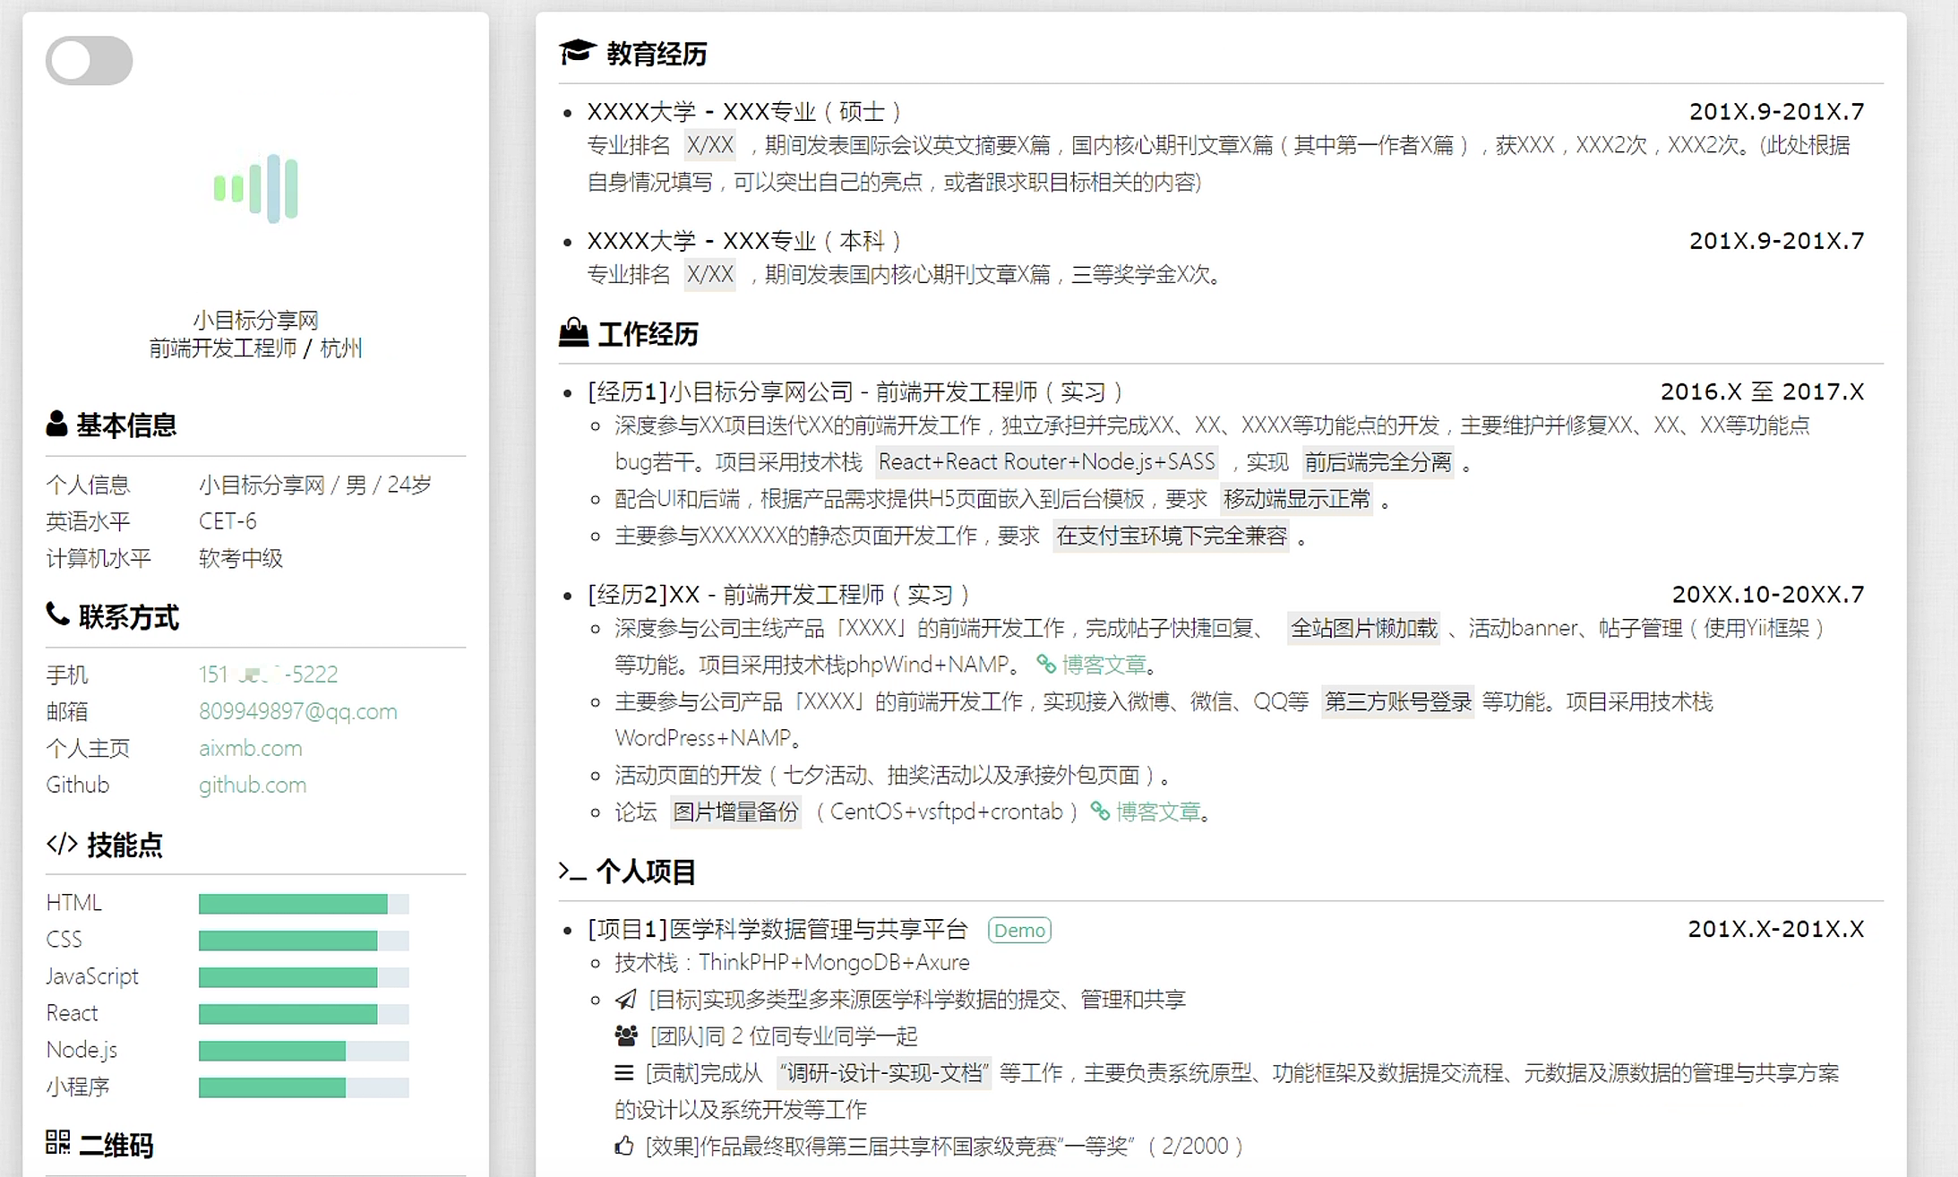Click the 小程序 skill progress bar
The image size is (1958, 1177).
[304, 1087]
